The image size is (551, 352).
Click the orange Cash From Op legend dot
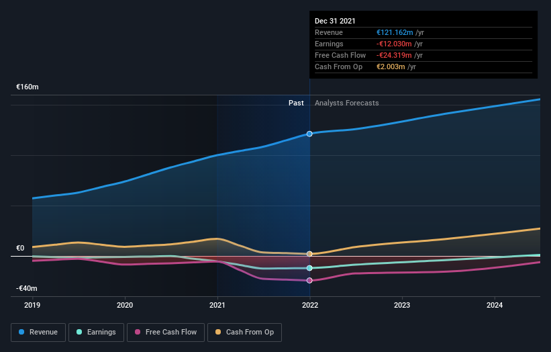(x=218, y=332)
